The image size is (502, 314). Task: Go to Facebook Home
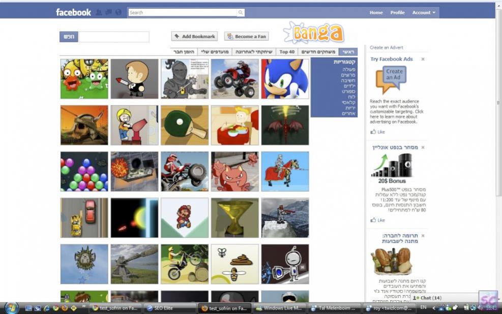point(376,13)
